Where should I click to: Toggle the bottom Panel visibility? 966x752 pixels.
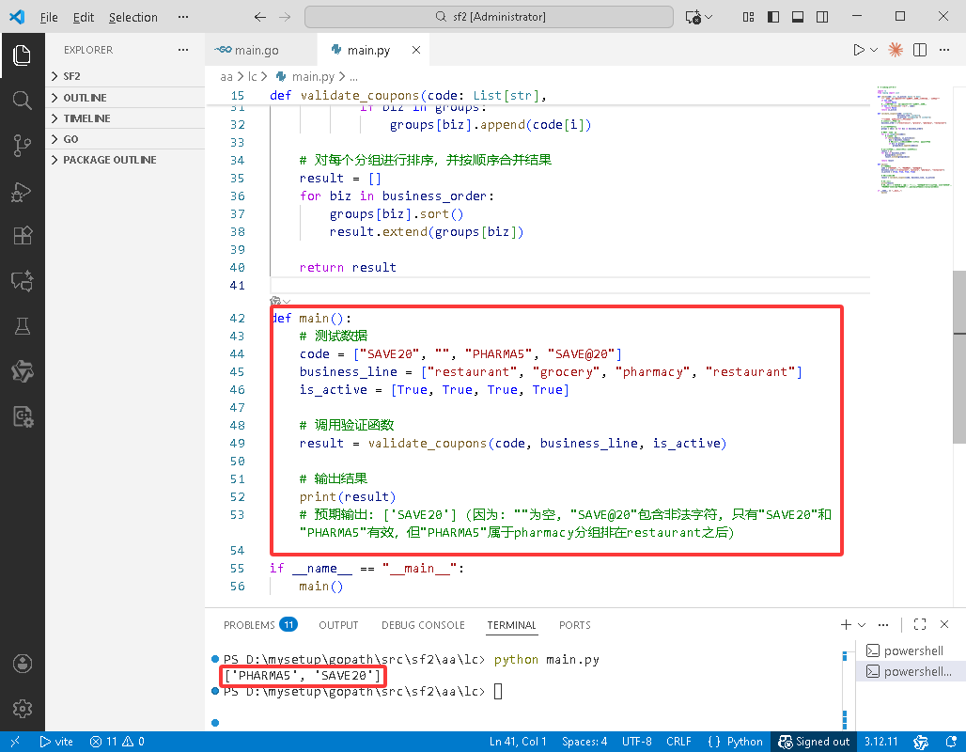(798, 17)
